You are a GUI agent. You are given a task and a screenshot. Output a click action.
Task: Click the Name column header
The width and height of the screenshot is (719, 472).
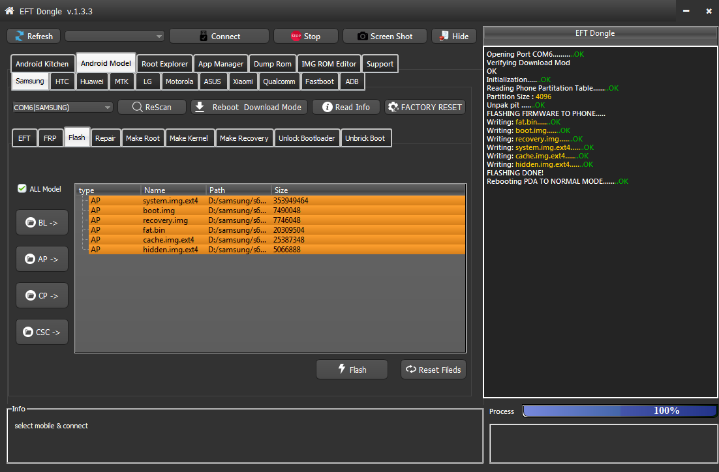(174, 190)
